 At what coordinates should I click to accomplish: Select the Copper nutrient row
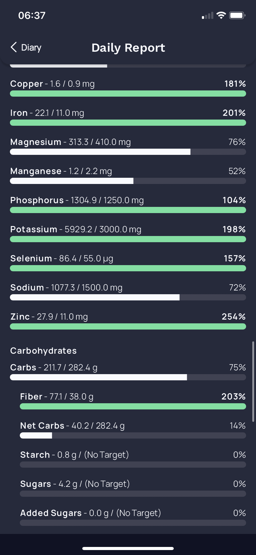[128, 88]
